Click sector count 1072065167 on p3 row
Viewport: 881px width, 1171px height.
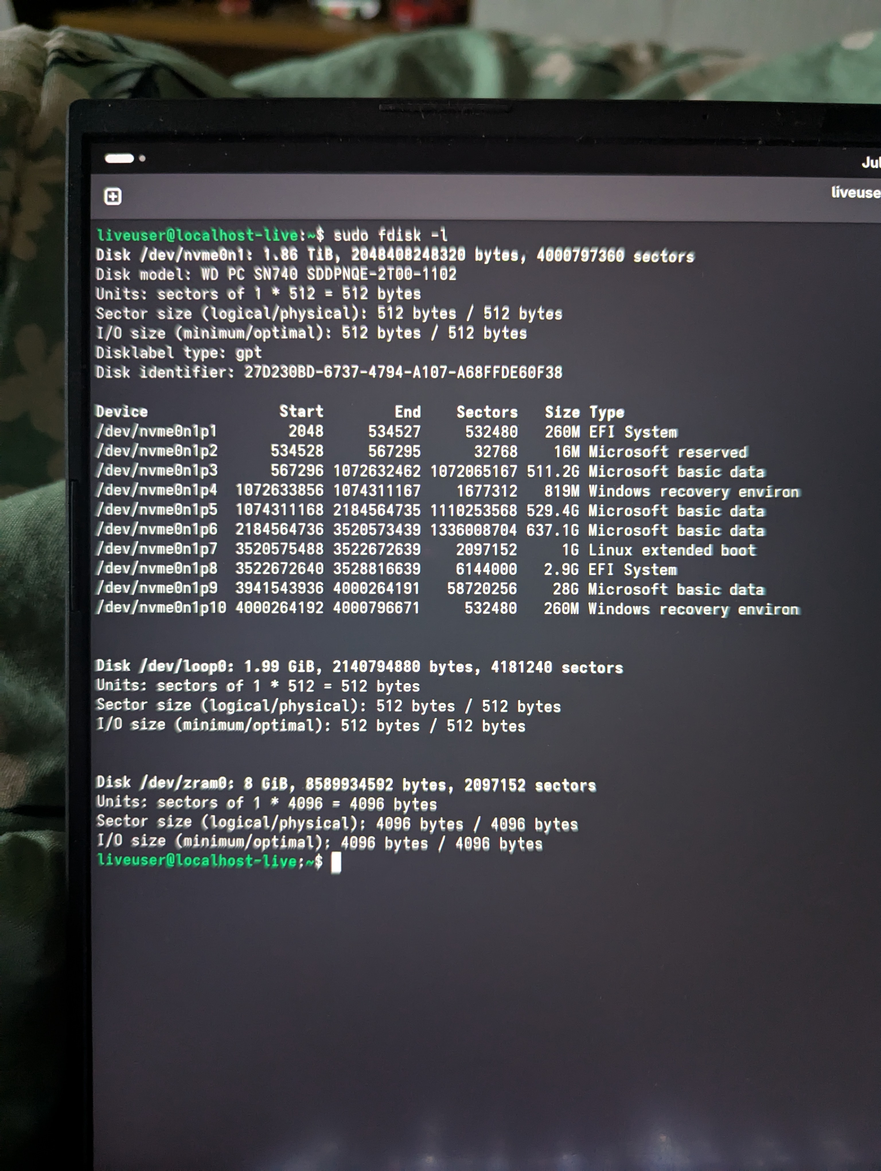coord(474,471)
